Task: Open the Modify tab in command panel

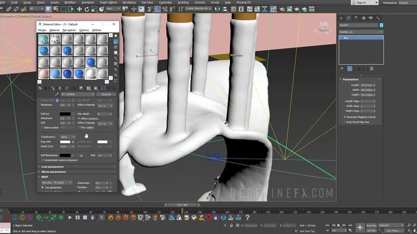Action: 349,18
